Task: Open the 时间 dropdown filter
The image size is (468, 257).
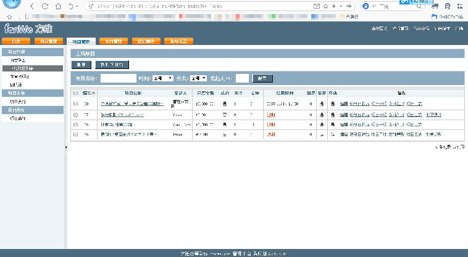Action: [x=162, y=78]
